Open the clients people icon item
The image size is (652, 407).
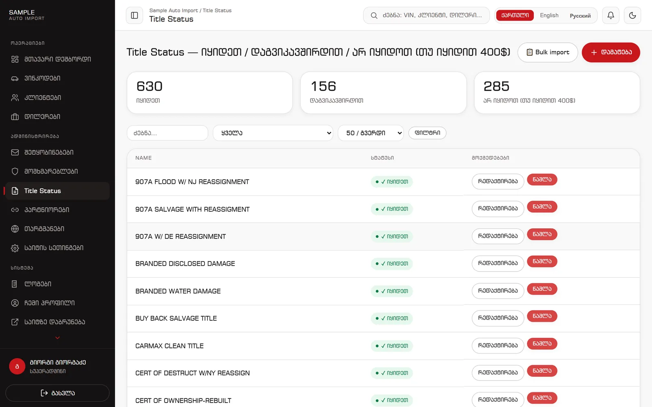pyautogui.click(x=15, y=98)
